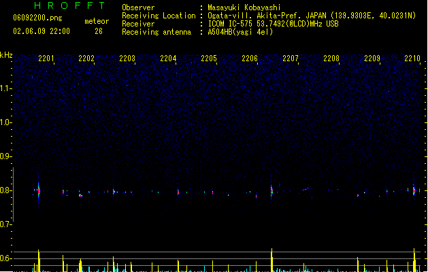Click the 1.0 kHz axis label
The image size is (428, 272).
(x=5, y=122)
